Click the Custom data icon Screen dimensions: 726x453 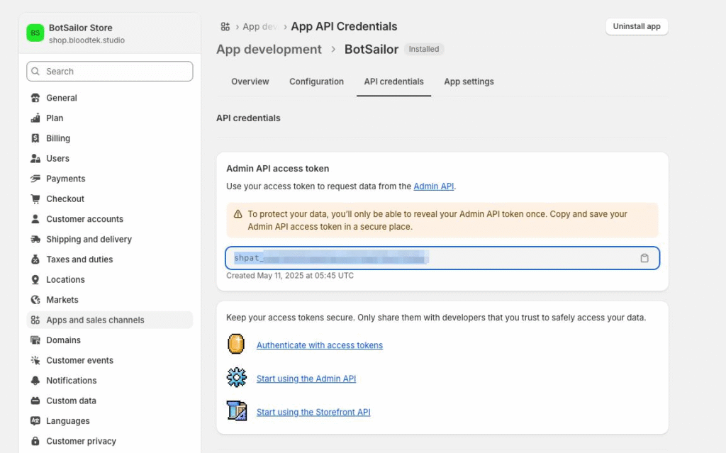pyautogui.click(x=35, y=401)
